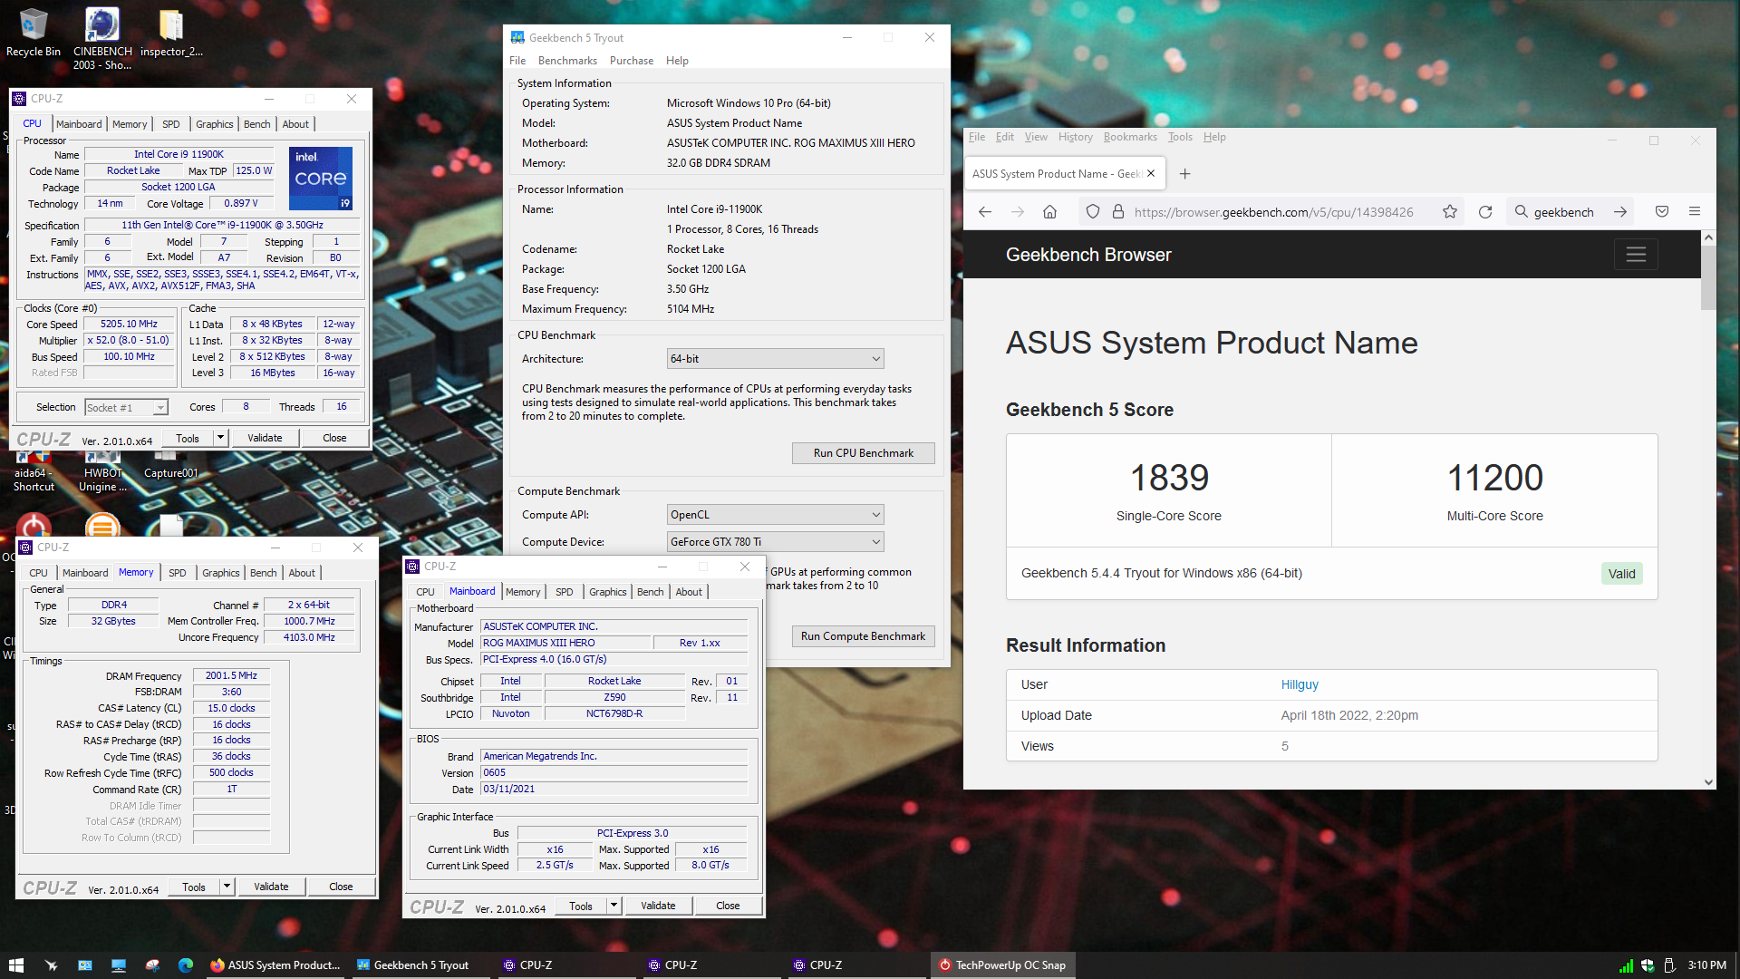This screenshot has width=1740, height=979.
Task: Bookmark this page with the star icon
Action: point(1450,212)
